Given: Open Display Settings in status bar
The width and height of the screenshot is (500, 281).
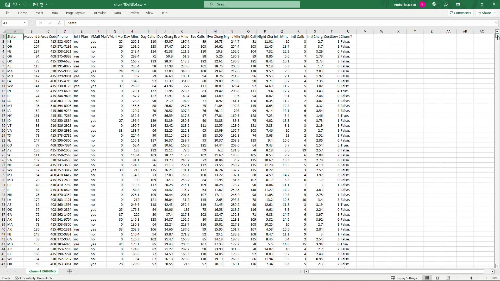Looking at the screenshot, I should (x=404, y=278).
